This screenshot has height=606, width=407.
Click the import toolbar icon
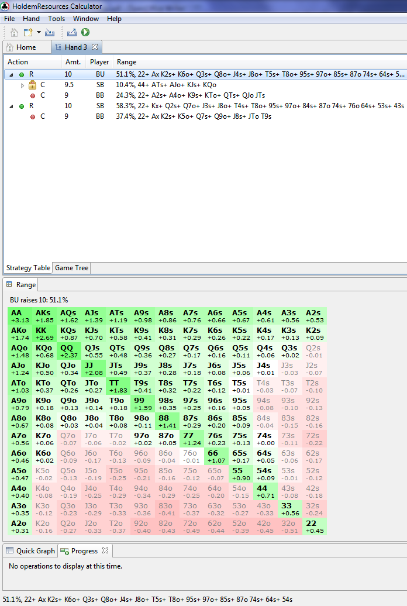(50, 33)
